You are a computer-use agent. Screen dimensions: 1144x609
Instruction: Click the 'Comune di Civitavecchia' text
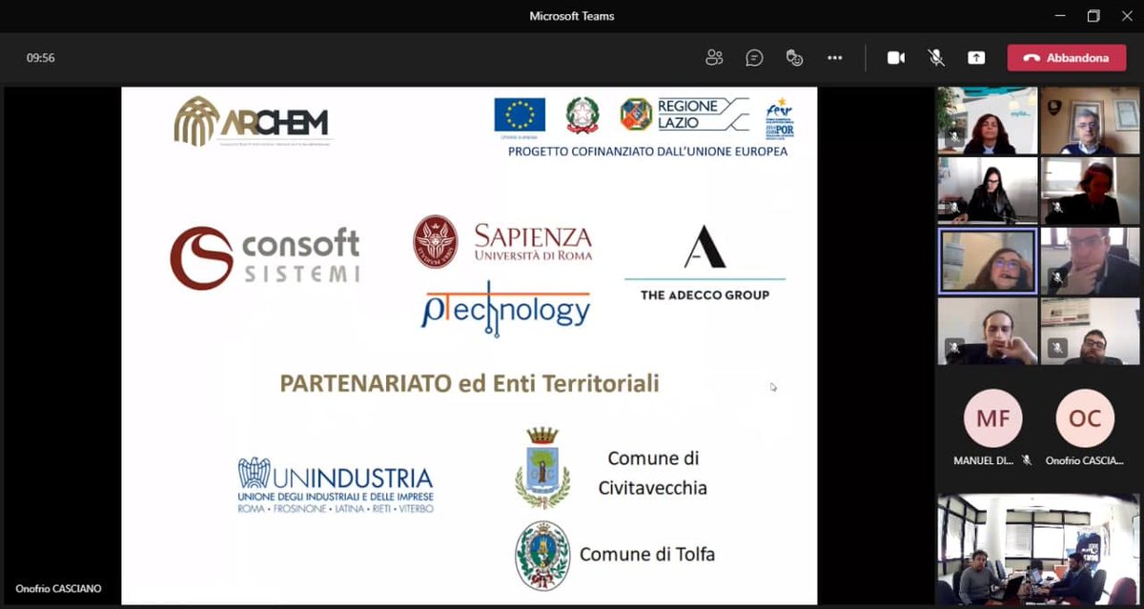click(653, 473)
